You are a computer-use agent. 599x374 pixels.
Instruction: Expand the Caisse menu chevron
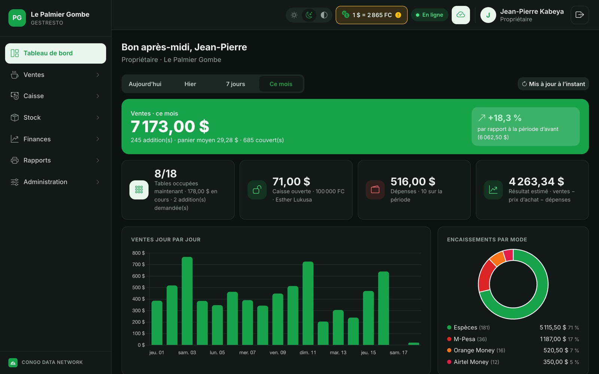[x=98, y=96]
